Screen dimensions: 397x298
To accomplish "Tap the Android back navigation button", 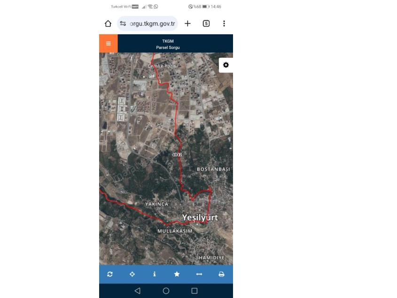I will tap(138, 290).
